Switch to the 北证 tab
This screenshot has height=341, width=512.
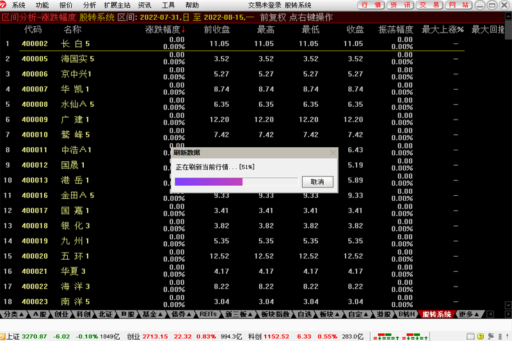tap(106, 315)
